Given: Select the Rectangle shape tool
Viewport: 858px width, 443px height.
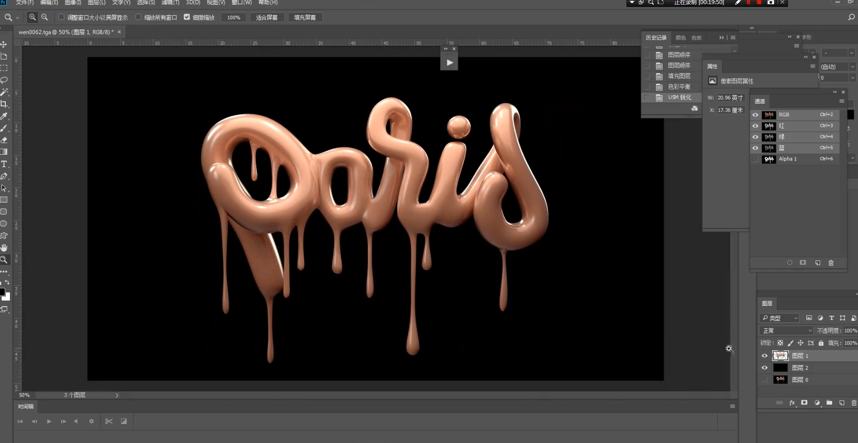Looking at the screenshot, I should [x=4, y=200].
